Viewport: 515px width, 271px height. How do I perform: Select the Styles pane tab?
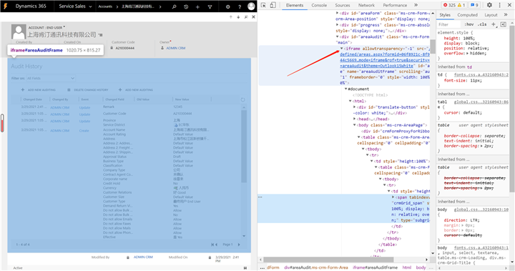[445, 15]
